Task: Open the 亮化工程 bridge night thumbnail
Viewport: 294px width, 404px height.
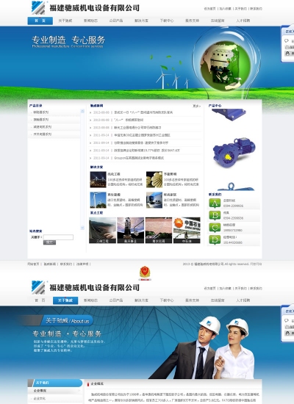Action: (x=98, y=179)
